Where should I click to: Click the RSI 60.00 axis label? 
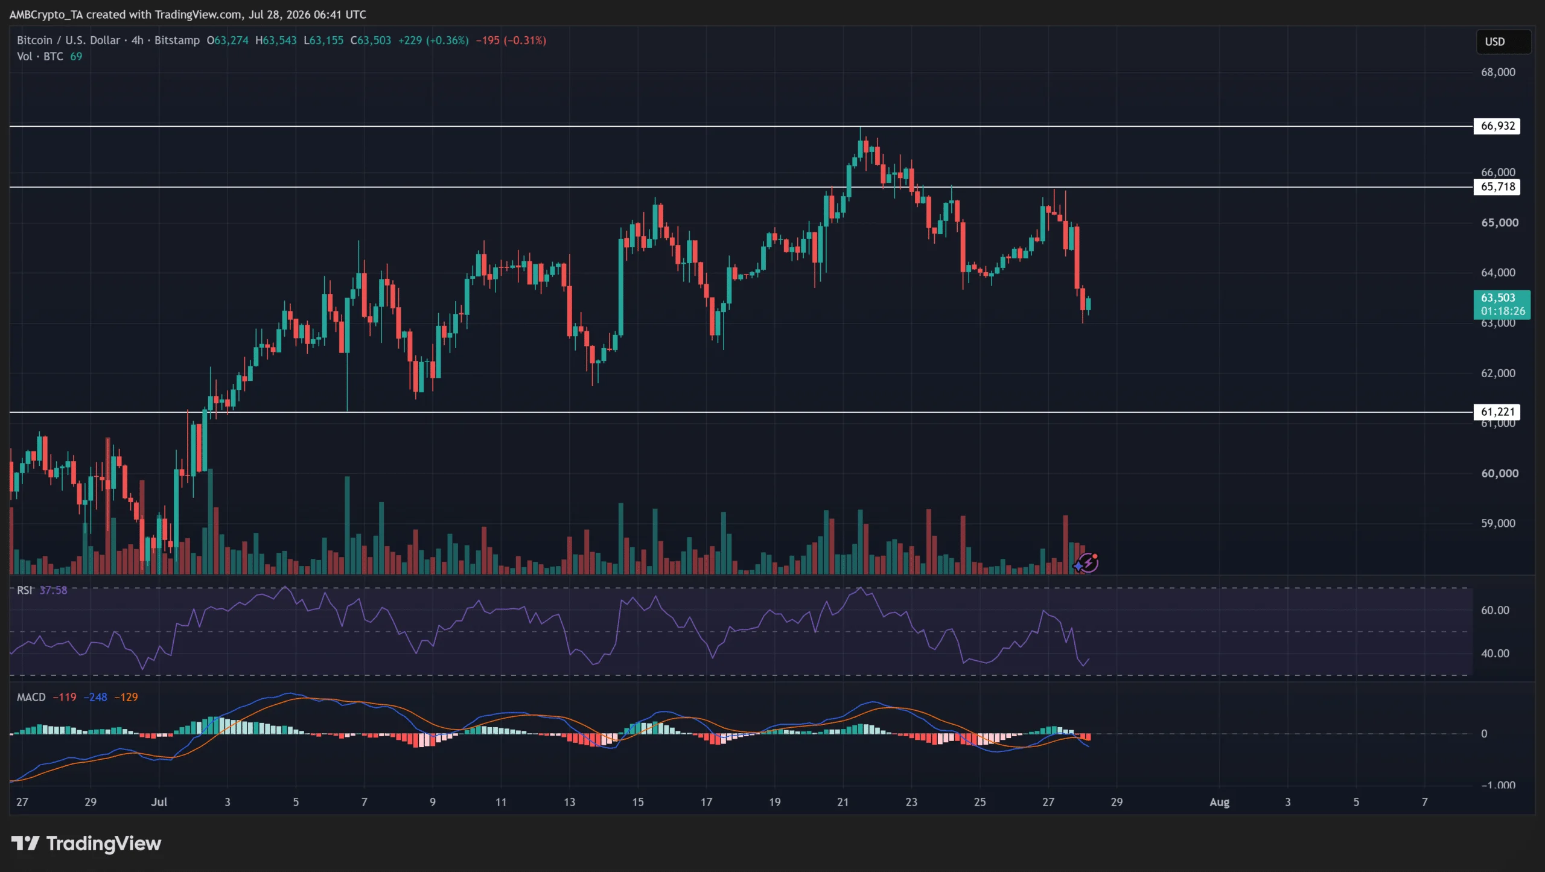[1495, 610]
